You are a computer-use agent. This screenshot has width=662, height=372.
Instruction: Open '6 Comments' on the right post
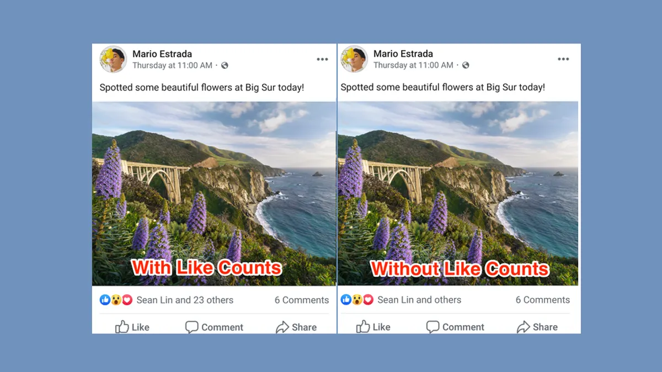(543, 300)
